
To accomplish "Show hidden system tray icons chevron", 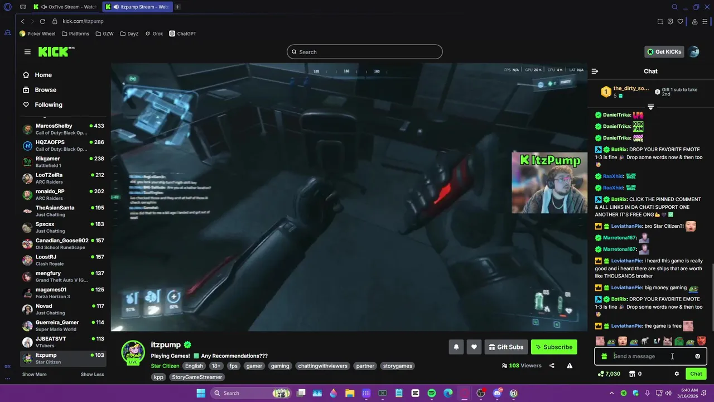I will coord(612,393).
